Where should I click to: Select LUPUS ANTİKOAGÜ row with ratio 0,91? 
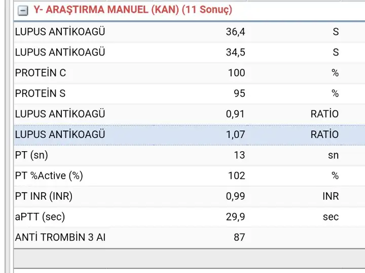pos(60,114)
